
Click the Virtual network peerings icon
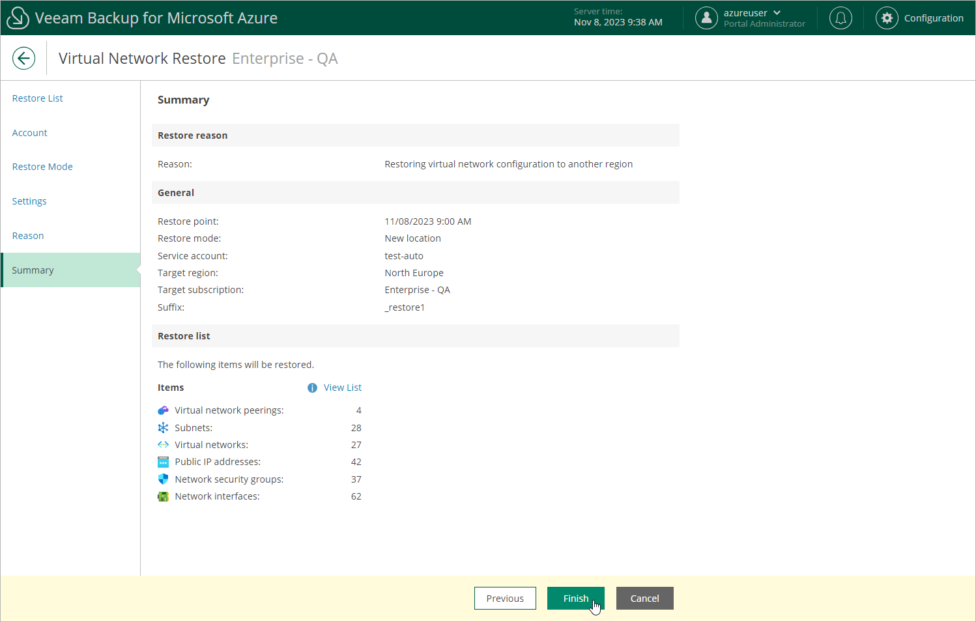pos(163,410)
